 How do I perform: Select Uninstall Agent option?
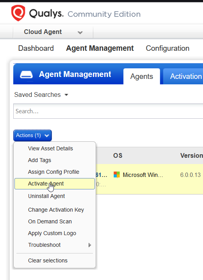click(x=46, y=196)
